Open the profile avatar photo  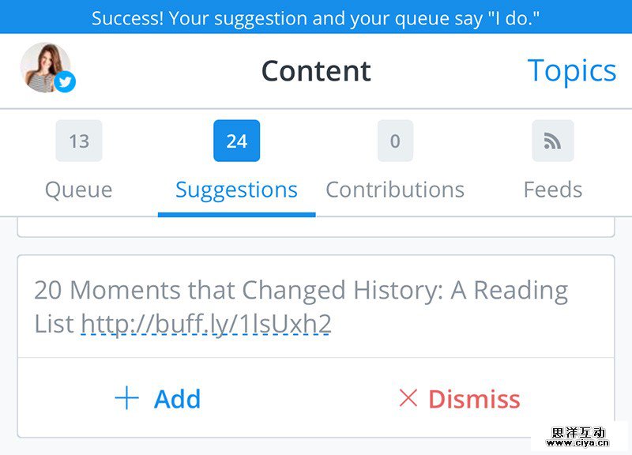coord(43,66)
